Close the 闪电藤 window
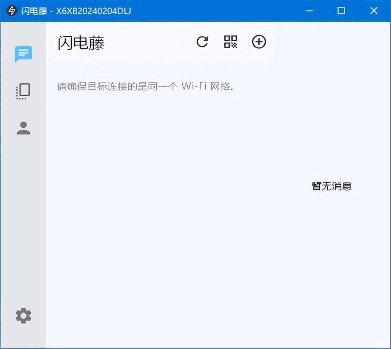This screenshot has height=349, width=391. point(374,11)
